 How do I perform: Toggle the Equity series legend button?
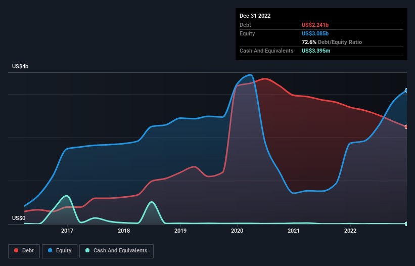point(60,251)
